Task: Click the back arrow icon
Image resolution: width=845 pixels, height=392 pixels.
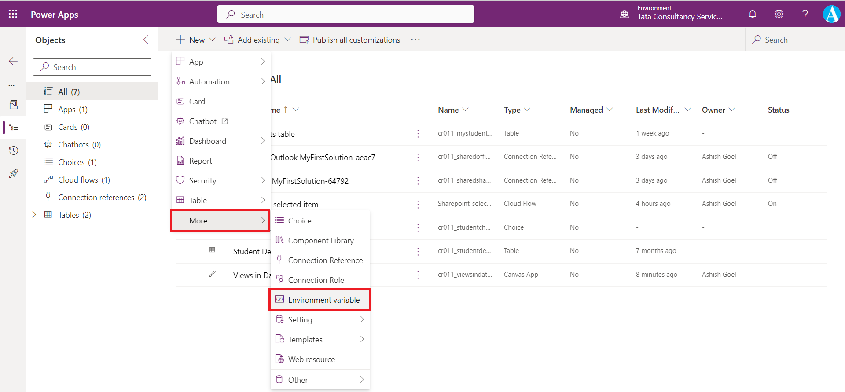Action: point(13,61)
